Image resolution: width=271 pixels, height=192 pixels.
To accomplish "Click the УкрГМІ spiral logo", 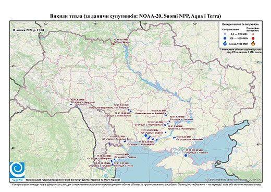I will tap(17, 170).
